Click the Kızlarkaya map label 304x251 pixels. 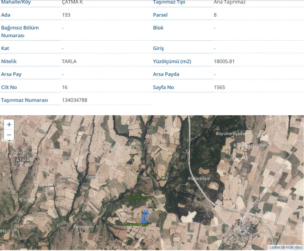click(199, 179)
